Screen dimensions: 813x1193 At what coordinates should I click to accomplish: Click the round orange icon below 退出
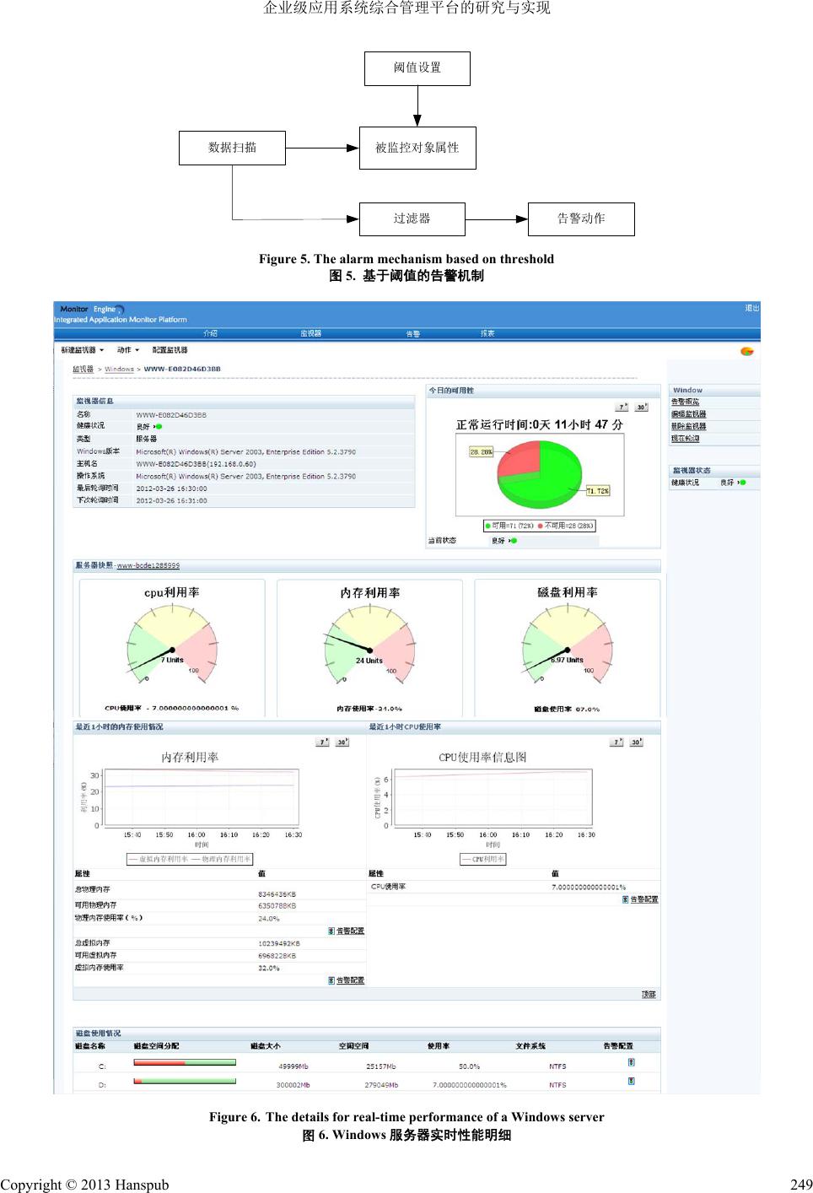(746, 351)
